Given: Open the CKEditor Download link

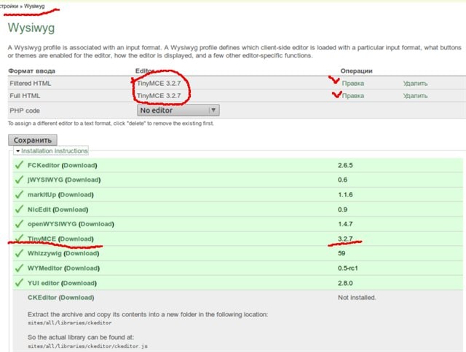Looking at the screenshot, I should tap(76, 297).
